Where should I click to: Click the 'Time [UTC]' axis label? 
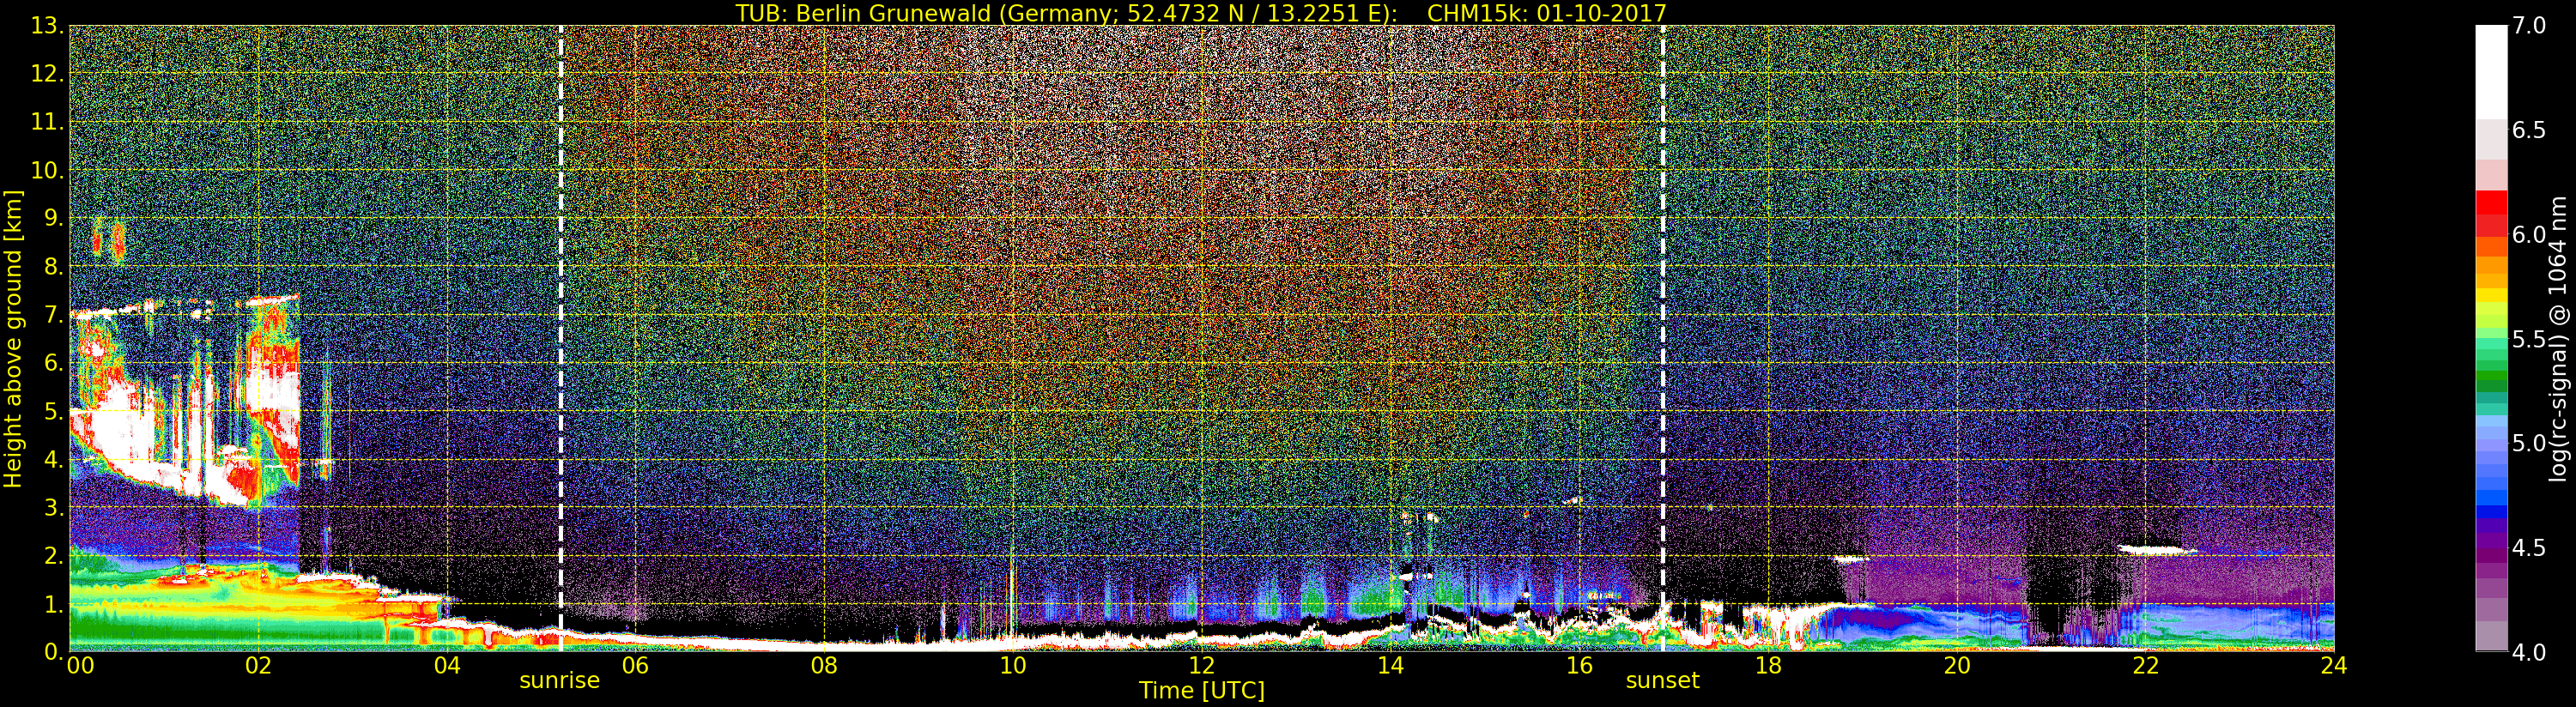tap(1202, 690)
